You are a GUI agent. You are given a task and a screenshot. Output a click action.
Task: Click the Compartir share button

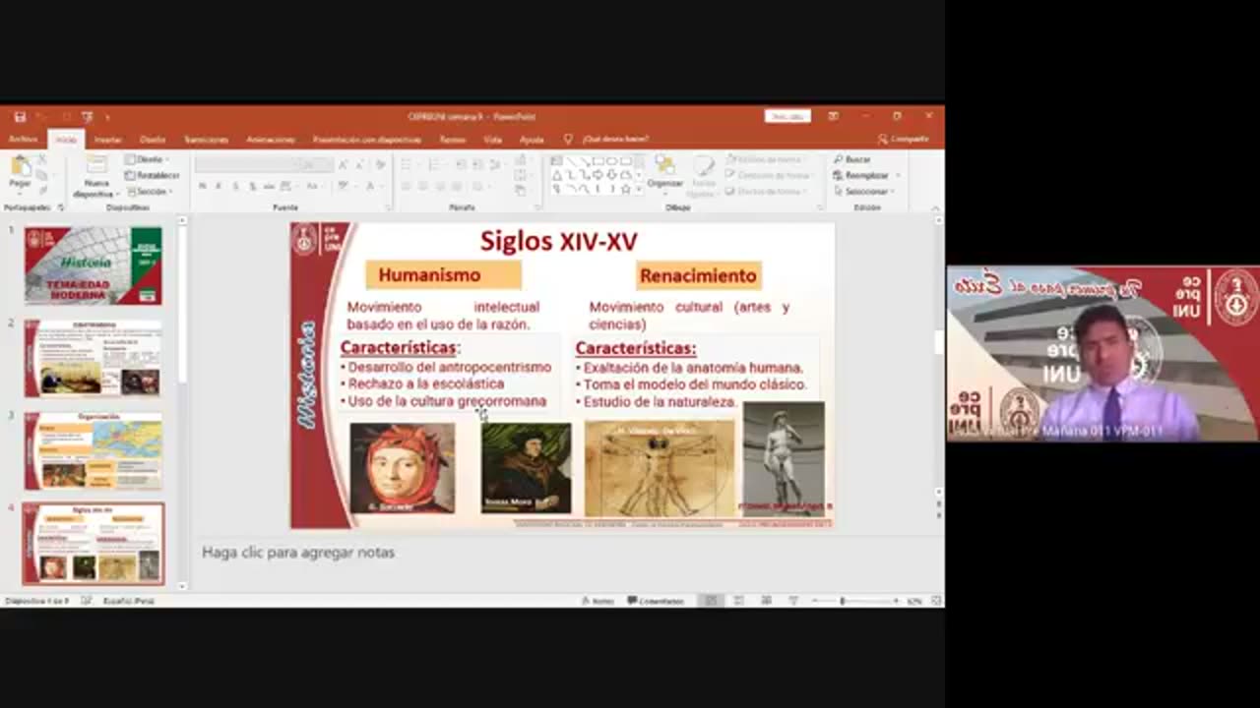coord(904,140)
